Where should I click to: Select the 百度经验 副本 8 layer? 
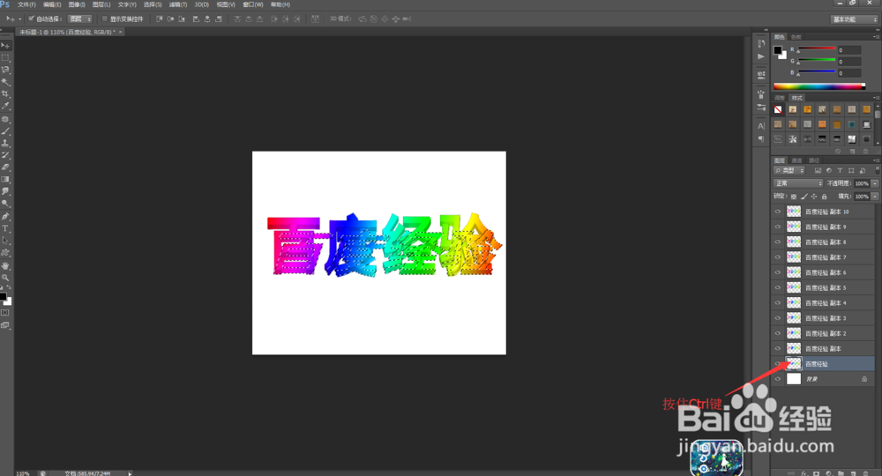point(823,242)
